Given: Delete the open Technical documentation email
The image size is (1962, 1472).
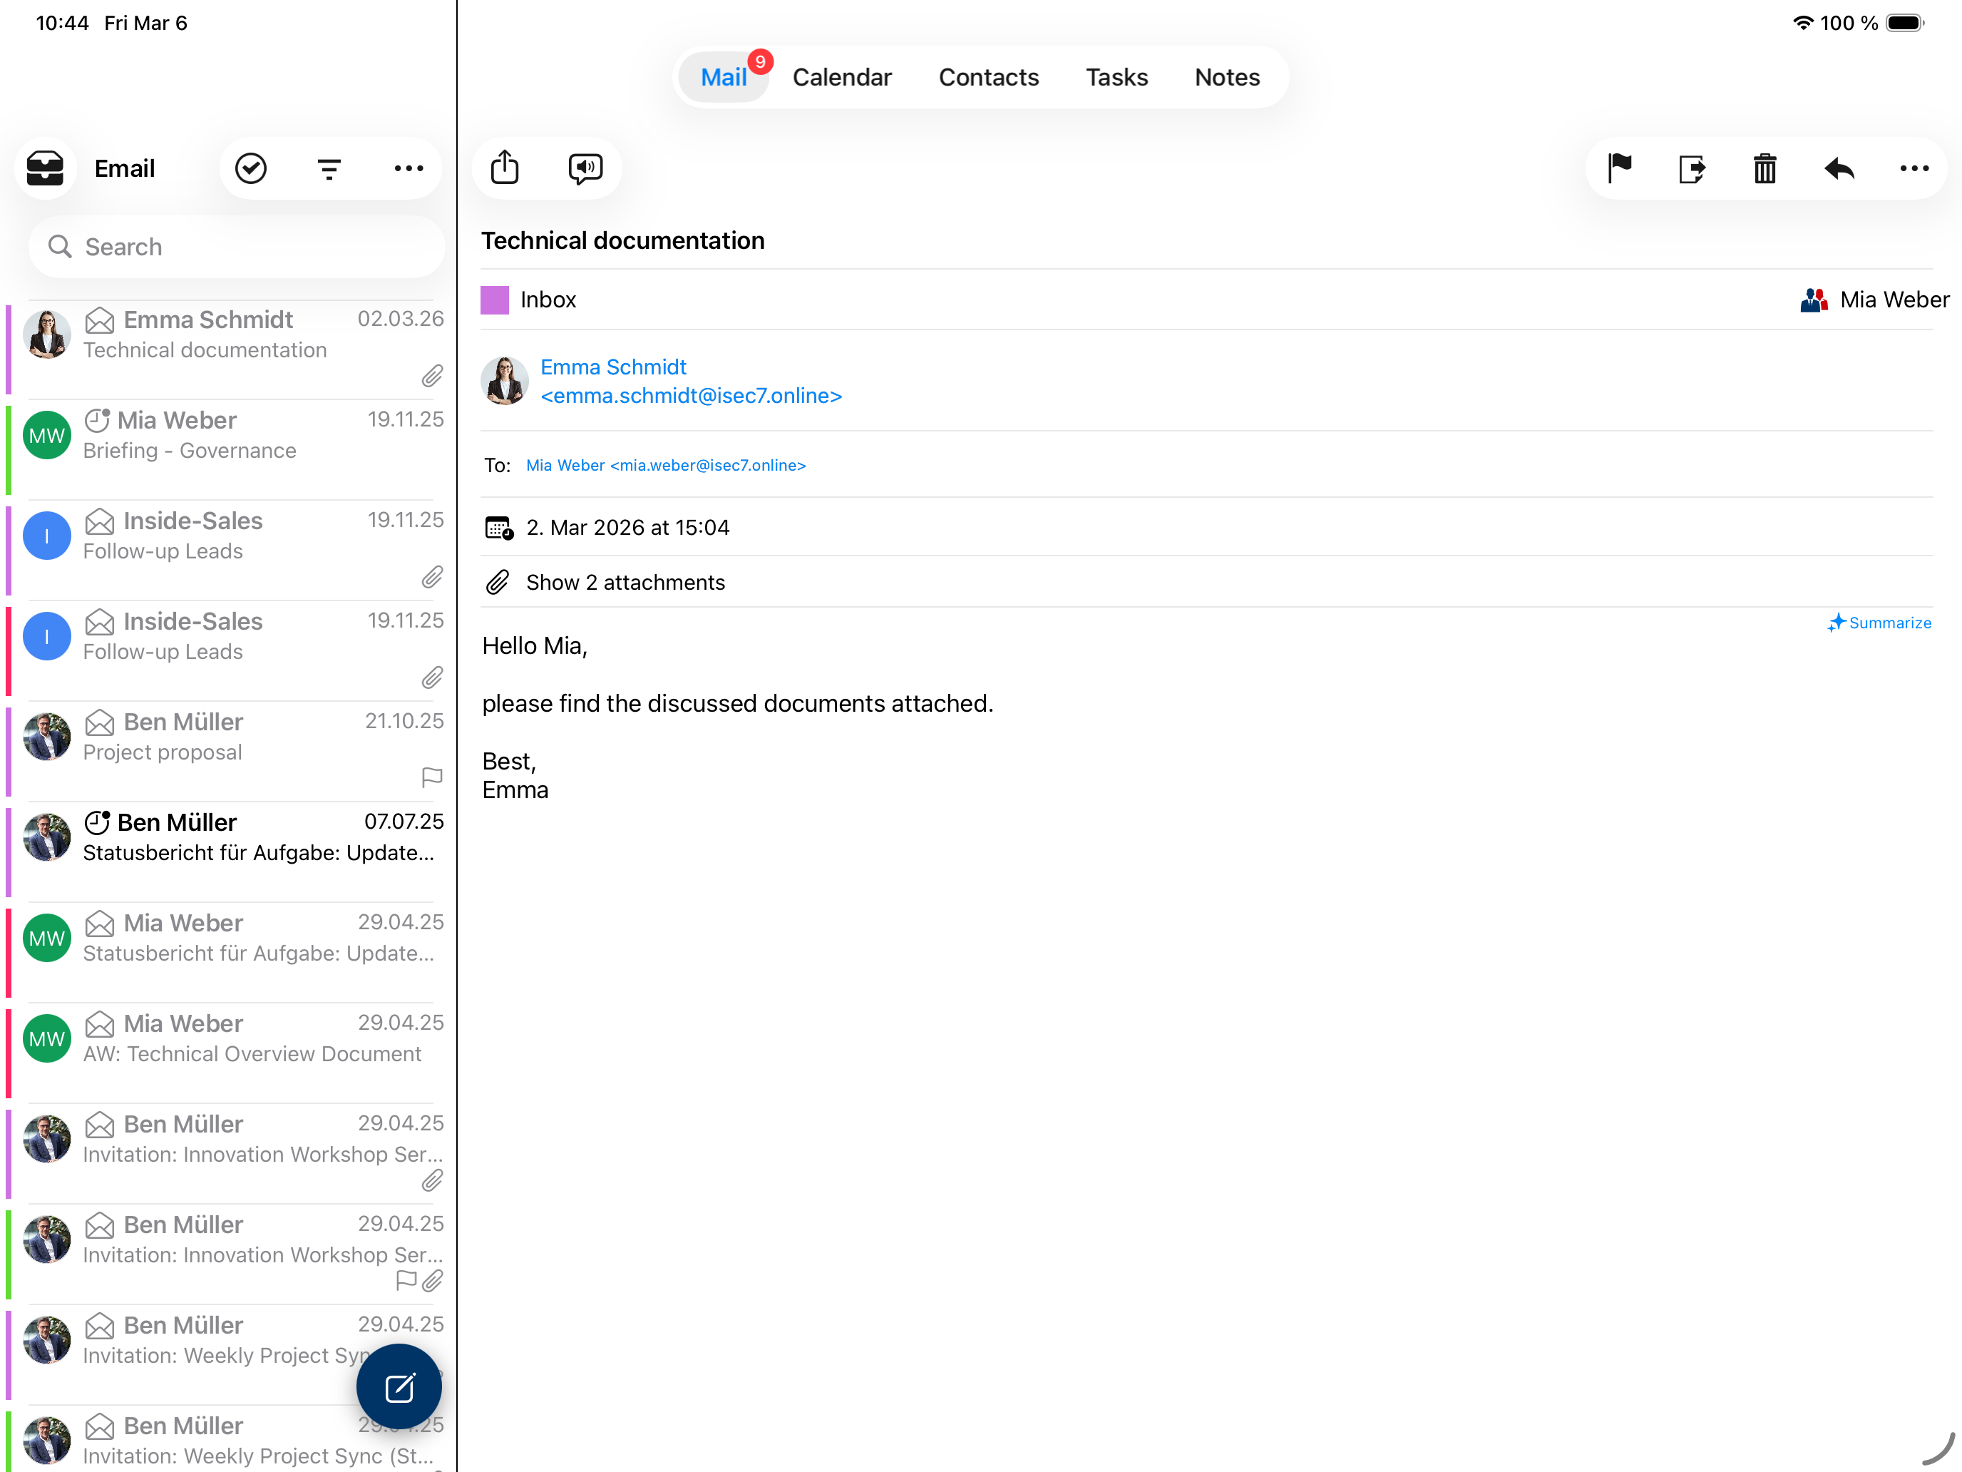Looking at the screenshot, I should (x=1765, y=168).
